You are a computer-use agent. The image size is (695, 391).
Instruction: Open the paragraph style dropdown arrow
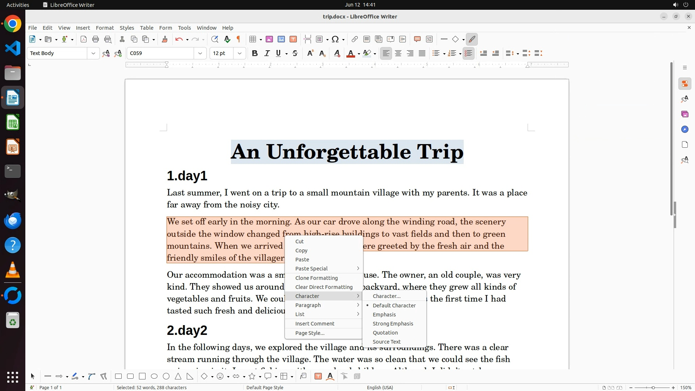tap(93, 54)
